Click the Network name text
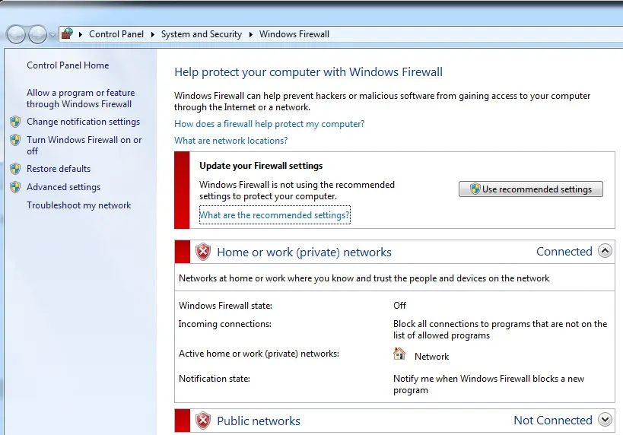623x435 pixels. tap(431, 357)
